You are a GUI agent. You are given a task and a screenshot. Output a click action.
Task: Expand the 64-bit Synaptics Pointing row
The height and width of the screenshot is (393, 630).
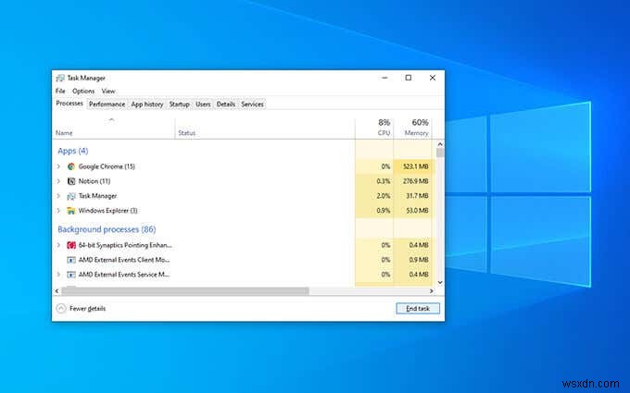58,245
